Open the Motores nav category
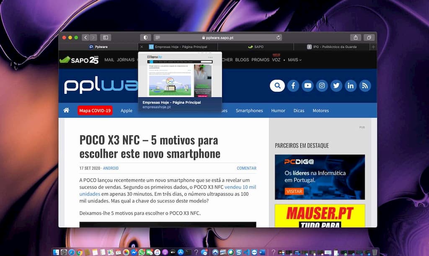429x256 pixels. pyautogui.click(x=320, y=111)
